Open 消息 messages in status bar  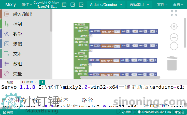point(180,112)
